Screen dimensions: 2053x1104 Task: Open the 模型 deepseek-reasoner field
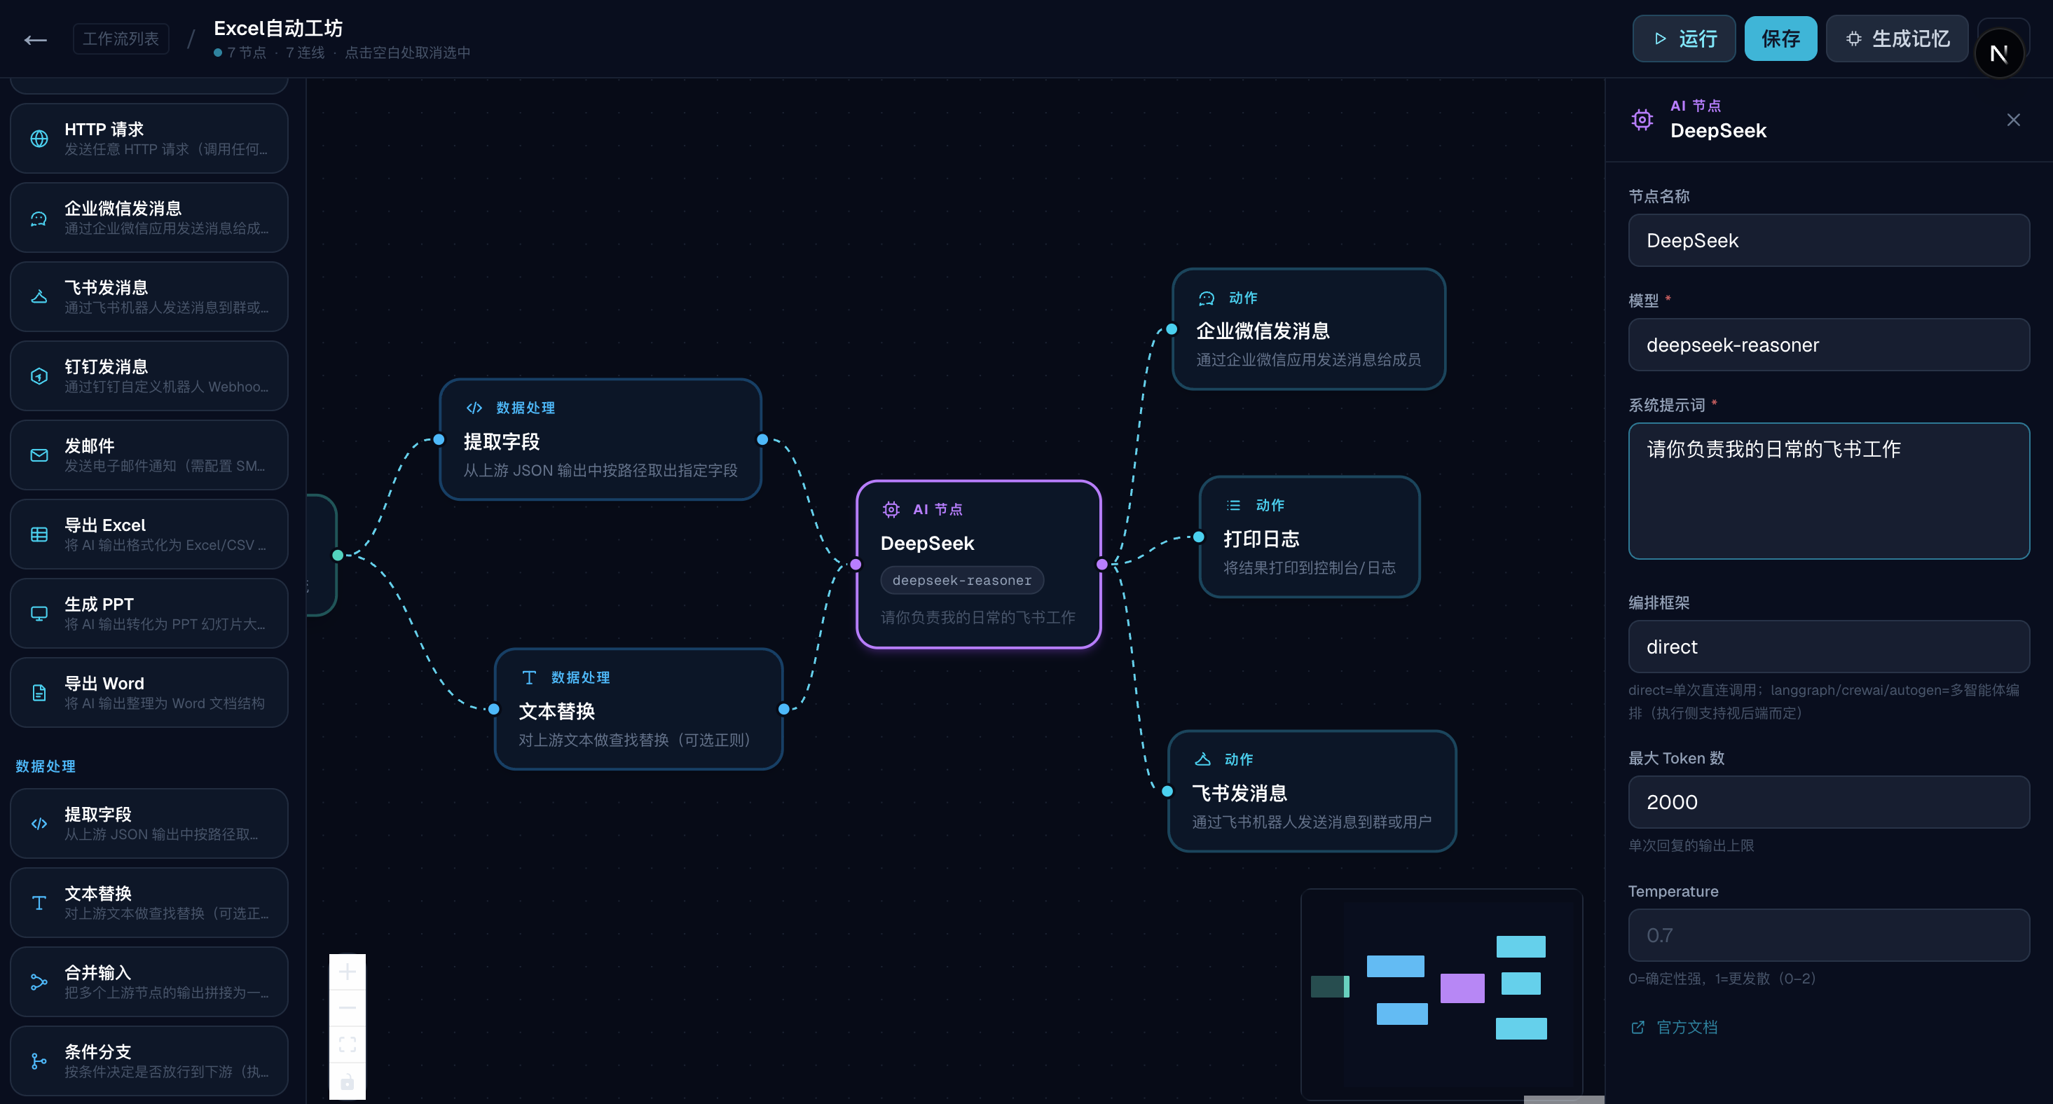click(1828, 345)
